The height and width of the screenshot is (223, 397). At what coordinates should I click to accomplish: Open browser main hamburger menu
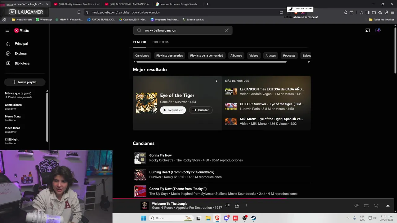tap(393, 12)
